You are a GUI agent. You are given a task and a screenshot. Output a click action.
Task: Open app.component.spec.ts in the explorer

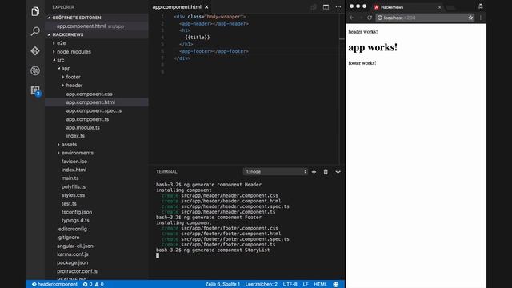point(94,110)
